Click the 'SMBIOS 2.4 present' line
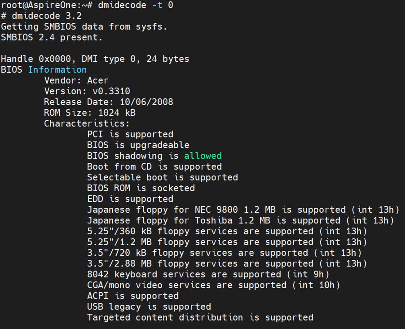This screenshot has width=405, height=329. tap(52, 37)
